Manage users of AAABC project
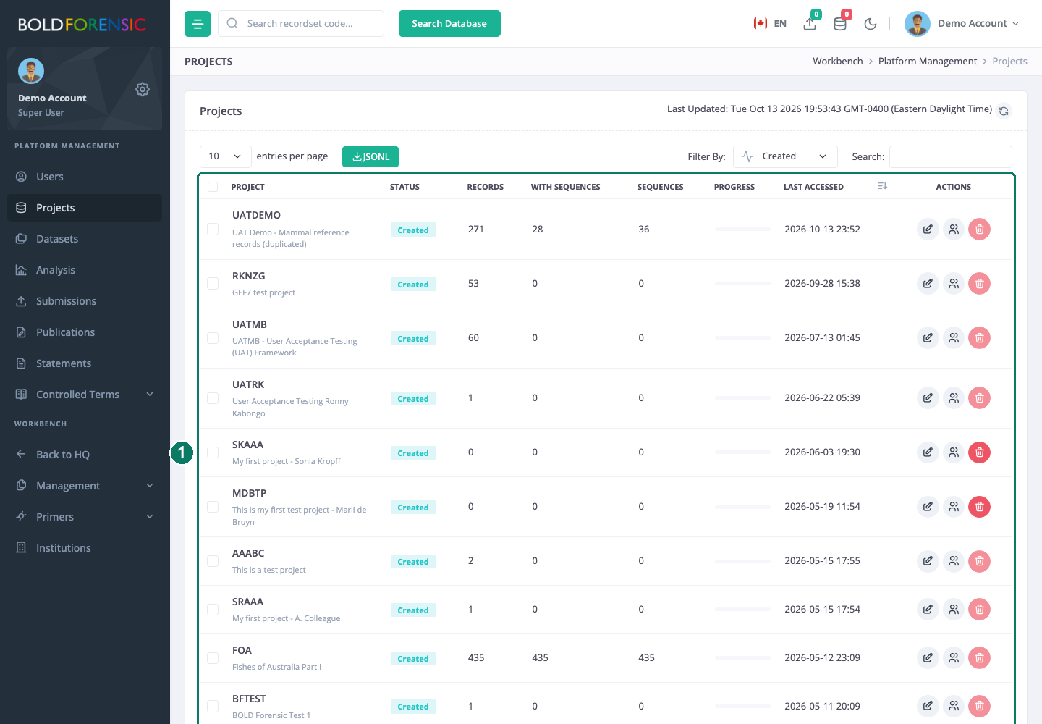1042x724 pixels. [x=954, y=561]
